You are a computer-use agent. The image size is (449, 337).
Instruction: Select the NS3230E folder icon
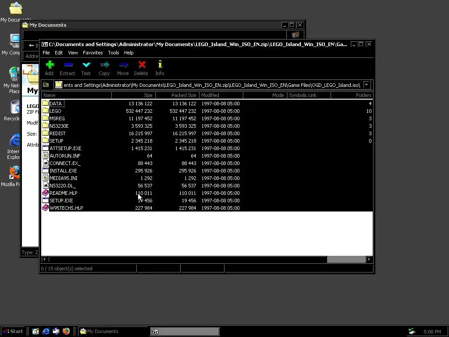[45, 125]
